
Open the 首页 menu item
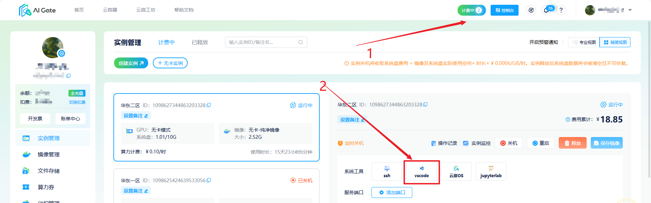[x=79, y=10]
